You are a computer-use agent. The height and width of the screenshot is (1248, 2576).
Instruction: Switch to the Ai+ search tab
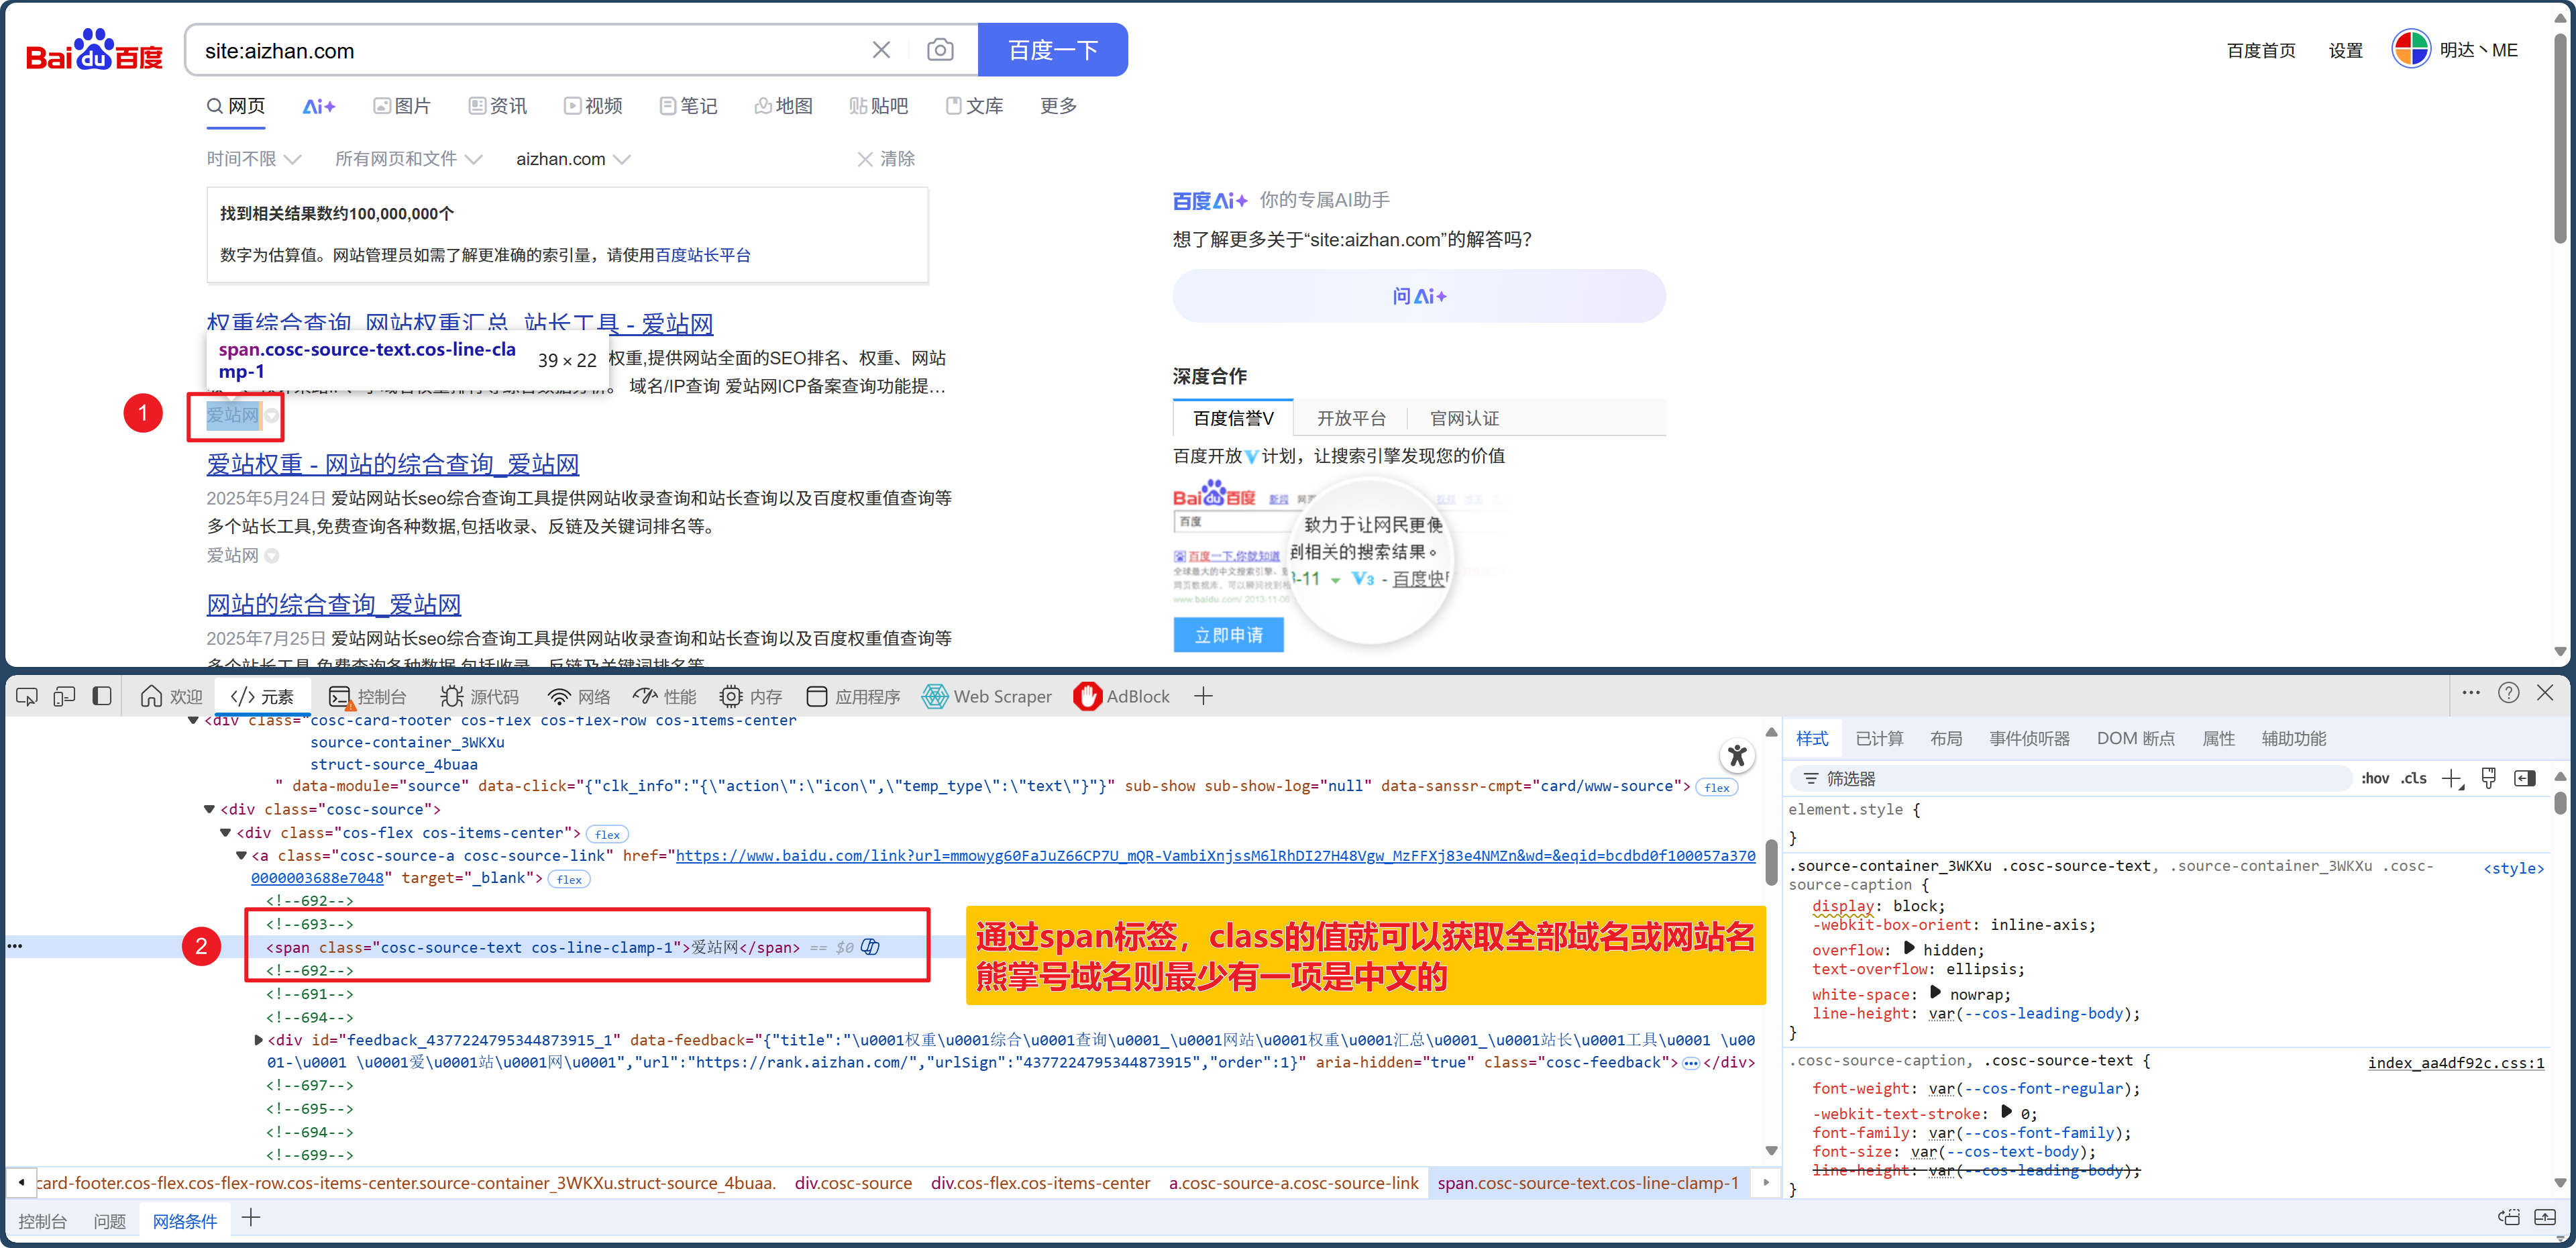coord(319,106)
